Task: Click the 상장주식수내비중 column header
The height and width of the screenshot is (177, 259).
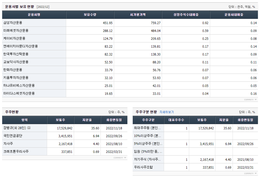Action: (186, 15)
